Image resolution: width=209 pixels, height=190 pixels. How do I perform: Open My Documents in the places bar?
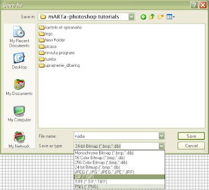19,87
